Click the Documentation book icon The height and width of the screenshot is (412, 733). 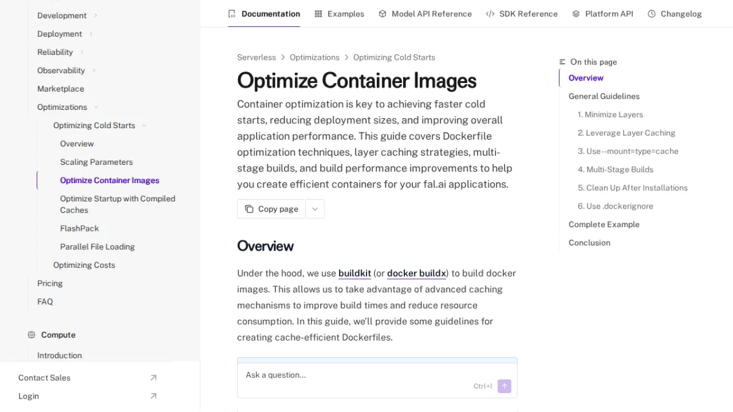pos(232,13)
